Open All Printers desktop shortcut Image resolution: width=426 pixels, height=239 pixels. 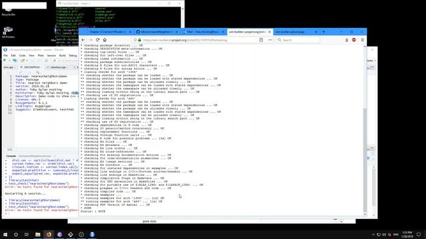(x=8, y=33)
